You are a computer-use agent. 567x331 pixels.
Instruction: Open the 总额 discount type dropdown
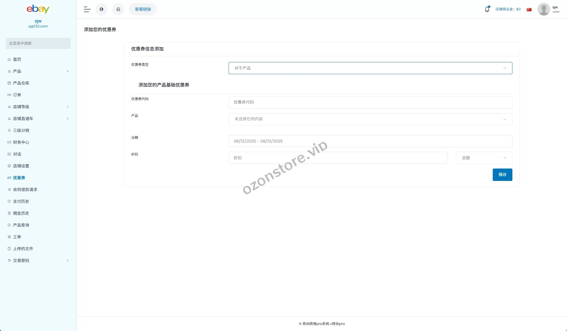(x=484, y=158)
